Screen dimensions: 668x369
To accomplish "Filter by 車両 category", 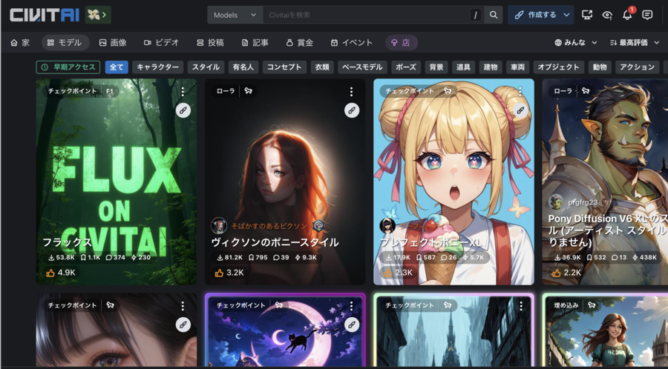I will point(517,67).
